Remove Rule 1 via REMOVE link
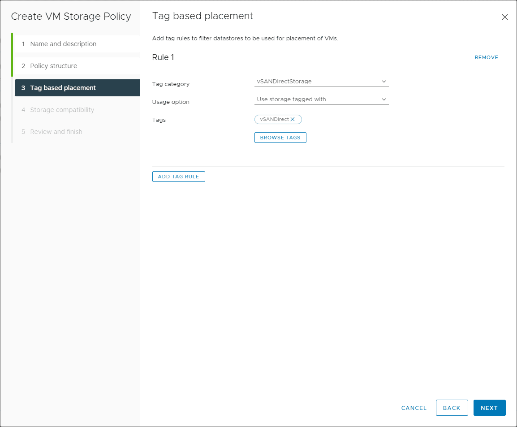517x427 pixels. [x=486, y=57]
